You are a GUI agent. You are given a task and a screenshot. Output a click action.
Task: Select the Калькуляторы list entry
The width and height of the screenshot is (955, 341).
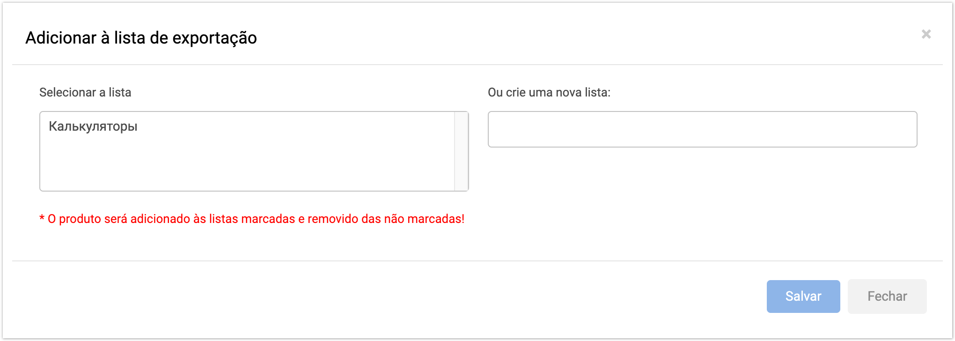(x=93, y=126)
